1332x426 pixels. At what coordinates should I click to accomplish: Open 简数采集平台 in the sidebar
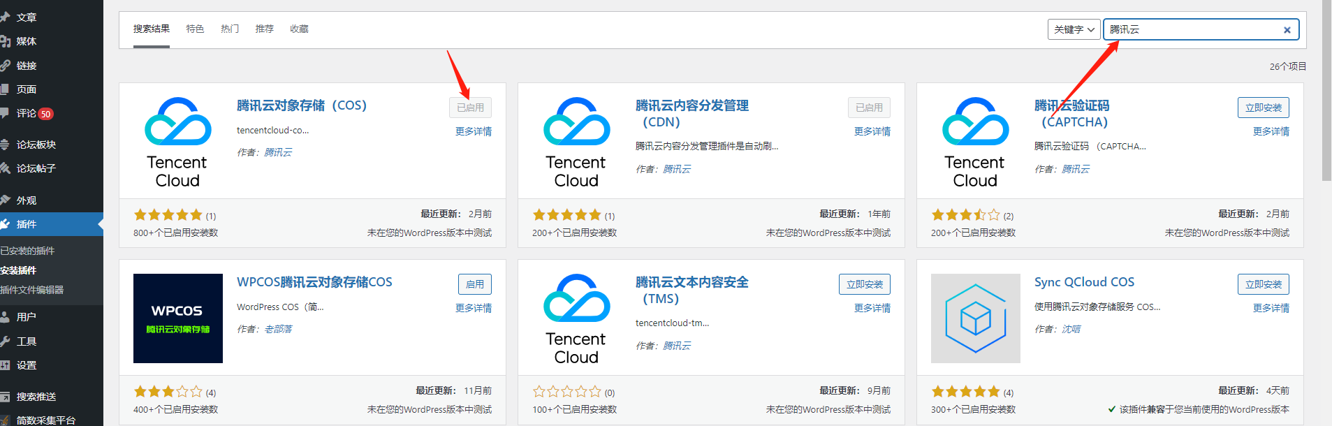click(x=46, y=420)
